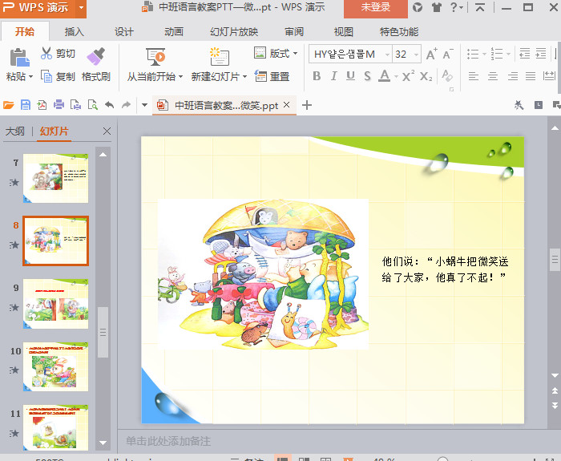Click the New Slide (新建幻灯片) icon
This screenshot has width=561, height=461.
[219, 56]
